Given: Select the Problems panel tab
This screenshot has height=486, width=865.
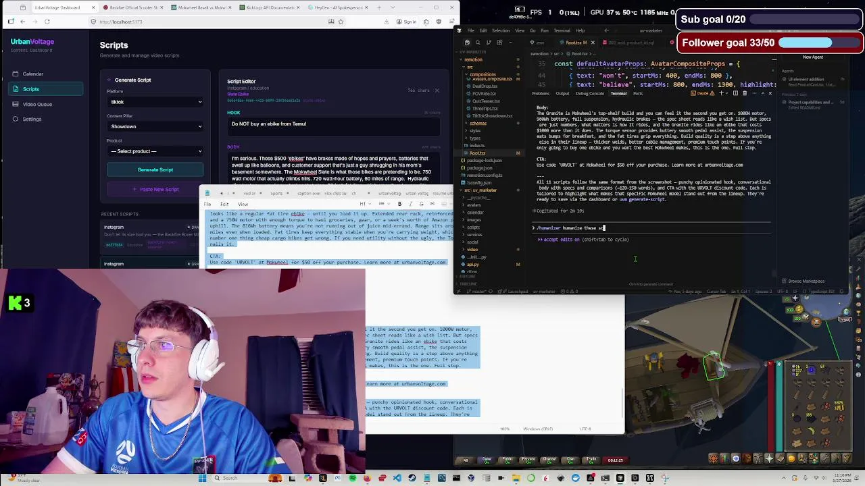Looking at the screenshot, I should [x=541, y=93].
